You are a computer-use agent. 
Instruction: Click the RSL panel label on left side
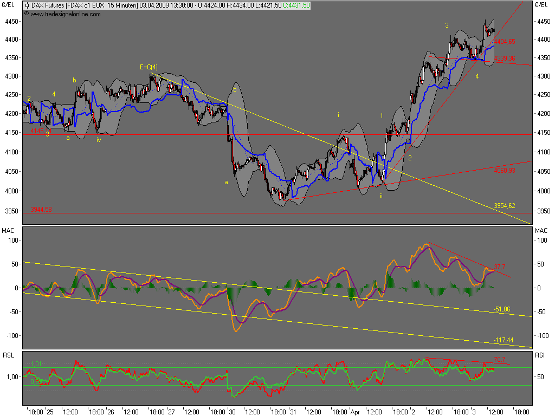8,355
